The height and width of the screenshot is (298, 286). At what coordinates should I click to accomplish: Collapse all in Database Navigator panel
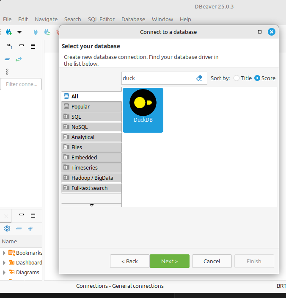[x=7, y=59]
